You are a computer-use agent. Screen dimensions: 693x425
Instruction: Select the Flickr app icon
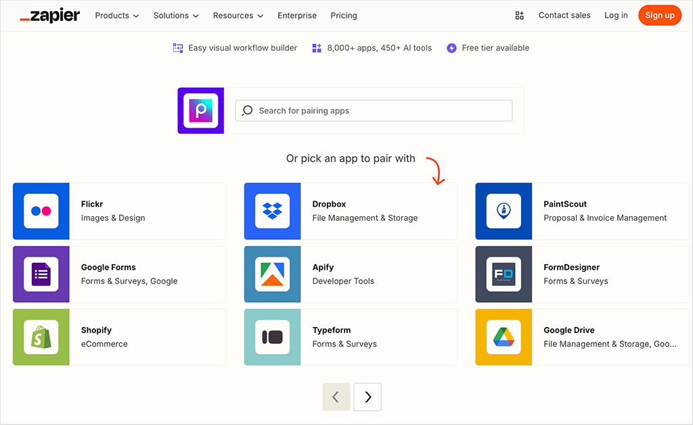[41, 210]
